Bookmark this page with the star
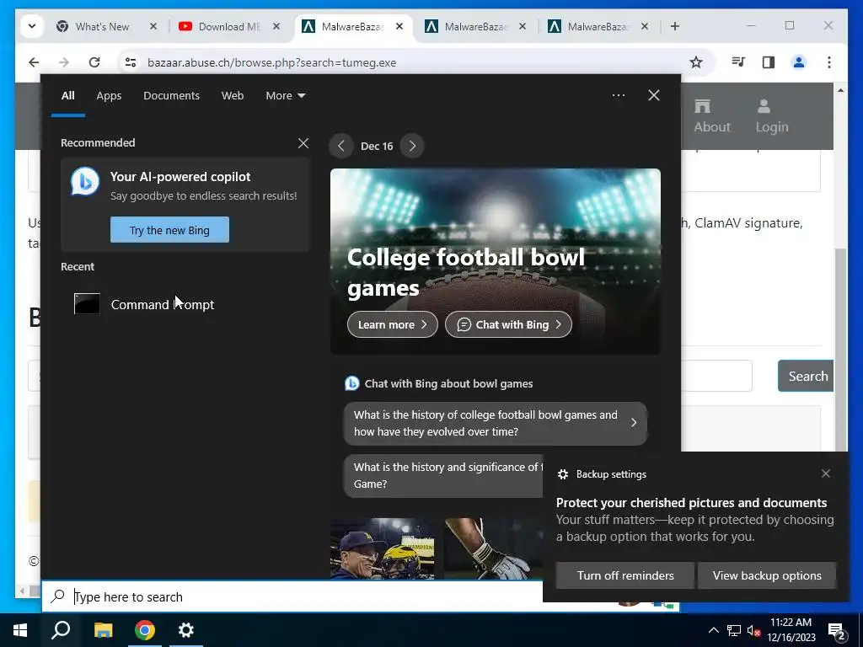Viewport: 863px width, 647px height. pyautogui.click(x=696, y=62)
